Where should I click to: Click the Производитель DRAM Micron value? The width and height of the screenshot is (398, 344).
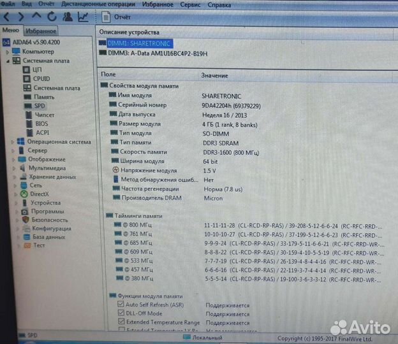pos(213,198)
